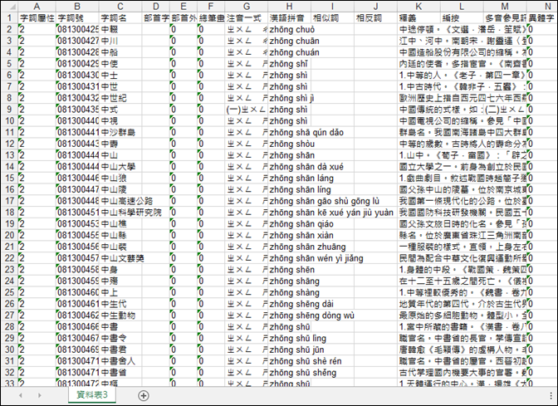The width and height of the screenshot is (558, 406).
Task: Select row 1 header
Action: coord(9,17)
